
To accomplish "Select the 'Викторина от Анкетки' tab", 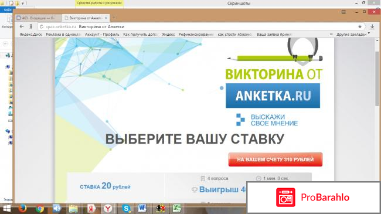I will (86, 18).
